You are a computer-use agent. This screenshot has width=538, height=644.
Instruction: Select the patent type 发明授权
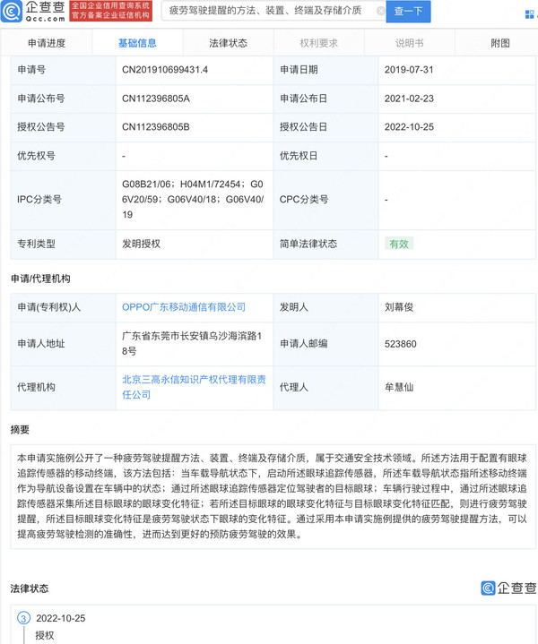[141, 244]
